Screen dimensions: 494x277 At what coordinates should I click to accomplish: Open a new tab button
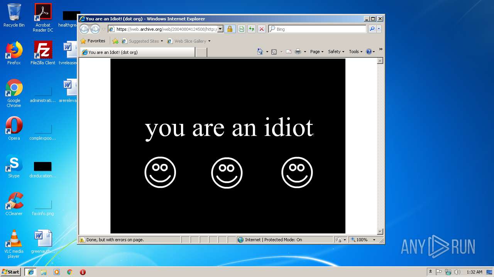point(201,52)
